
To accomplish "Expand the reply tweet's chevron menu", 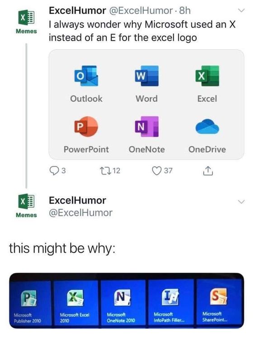I will 241,201.
